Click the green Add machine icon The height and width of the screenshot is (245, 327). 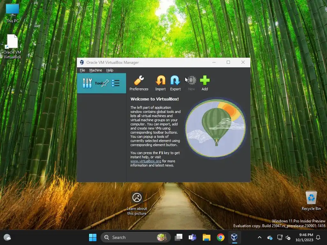coord(205,83)
